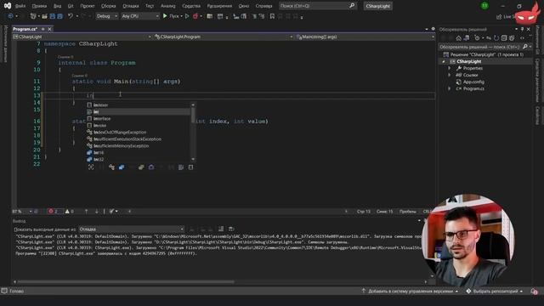The image size is (544, 306).
Task: Close the Program.cs tab
Action: click(x=49, y=29)
